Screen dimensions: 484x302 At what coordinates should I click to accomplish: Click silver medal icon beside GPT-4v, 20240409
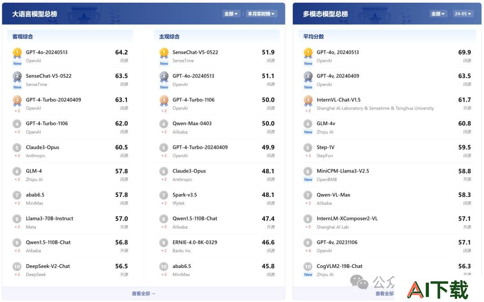tap(308, 77)
